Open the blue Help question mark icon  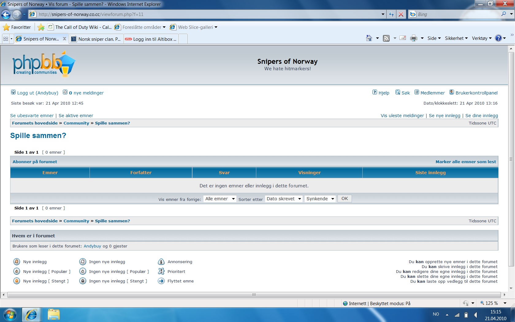pos(498,38)
